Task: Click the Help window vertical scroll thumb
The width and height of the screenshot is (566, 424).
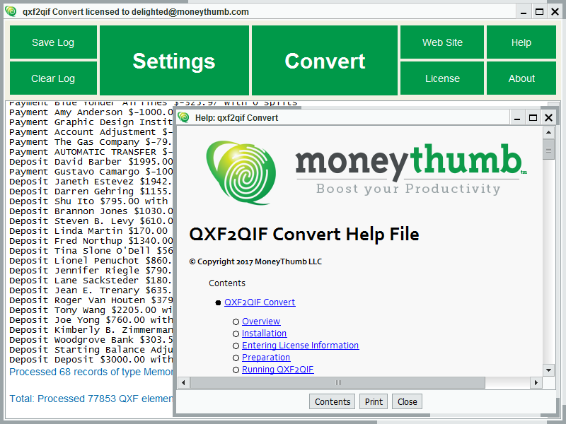Action: click(x=549, y=149)
